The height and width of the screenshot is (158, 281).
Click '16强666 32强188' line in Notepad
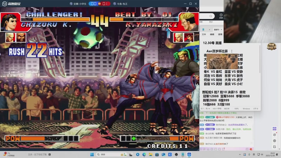click(216, 104)
